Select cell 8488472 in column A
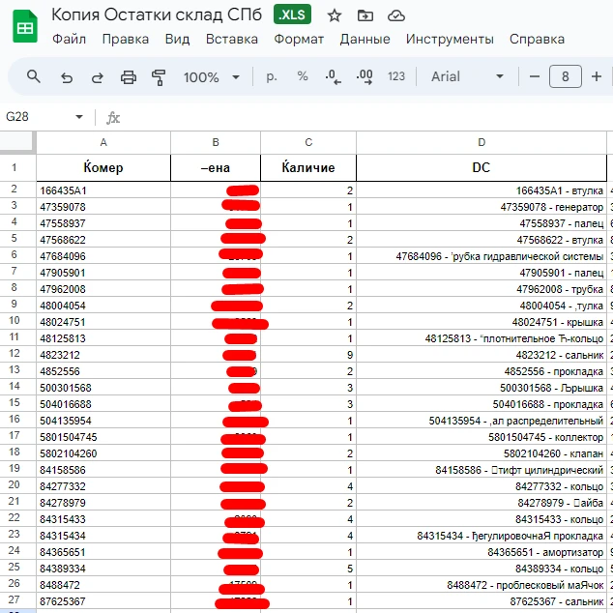The height and width of the screenshot is (613, 613). pyautogui.click(x=103, y=584)
